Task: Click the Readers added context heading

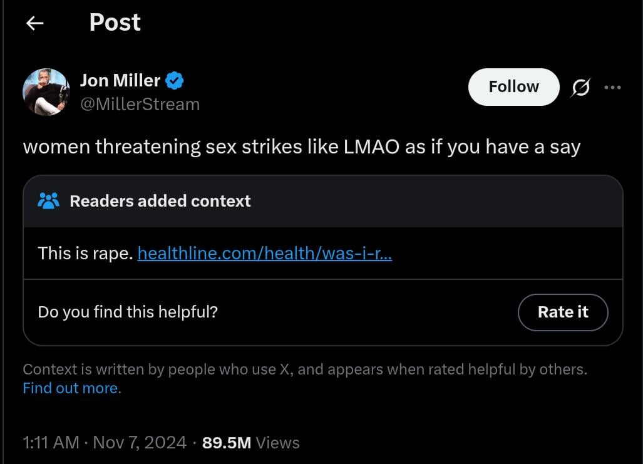Action: 160,201
